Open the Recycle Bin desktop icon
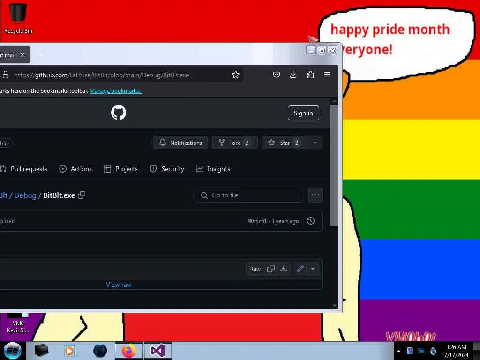Viewport: 480px width, 360px height. (x=18, y=18)
